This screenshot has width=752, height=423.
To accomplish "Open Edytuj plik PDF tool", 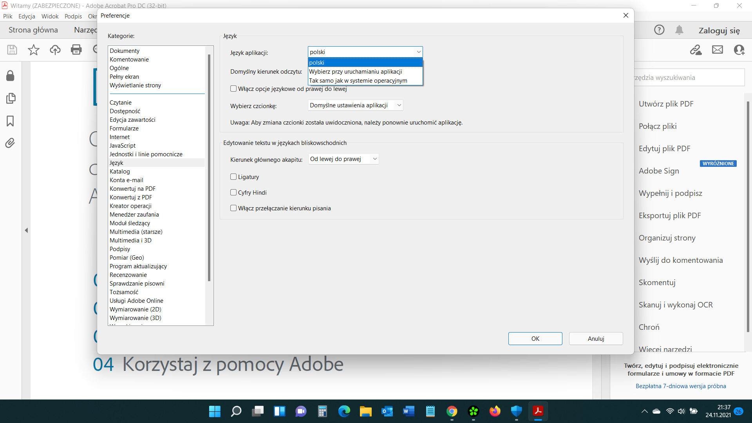I will (x=664, y=148).
